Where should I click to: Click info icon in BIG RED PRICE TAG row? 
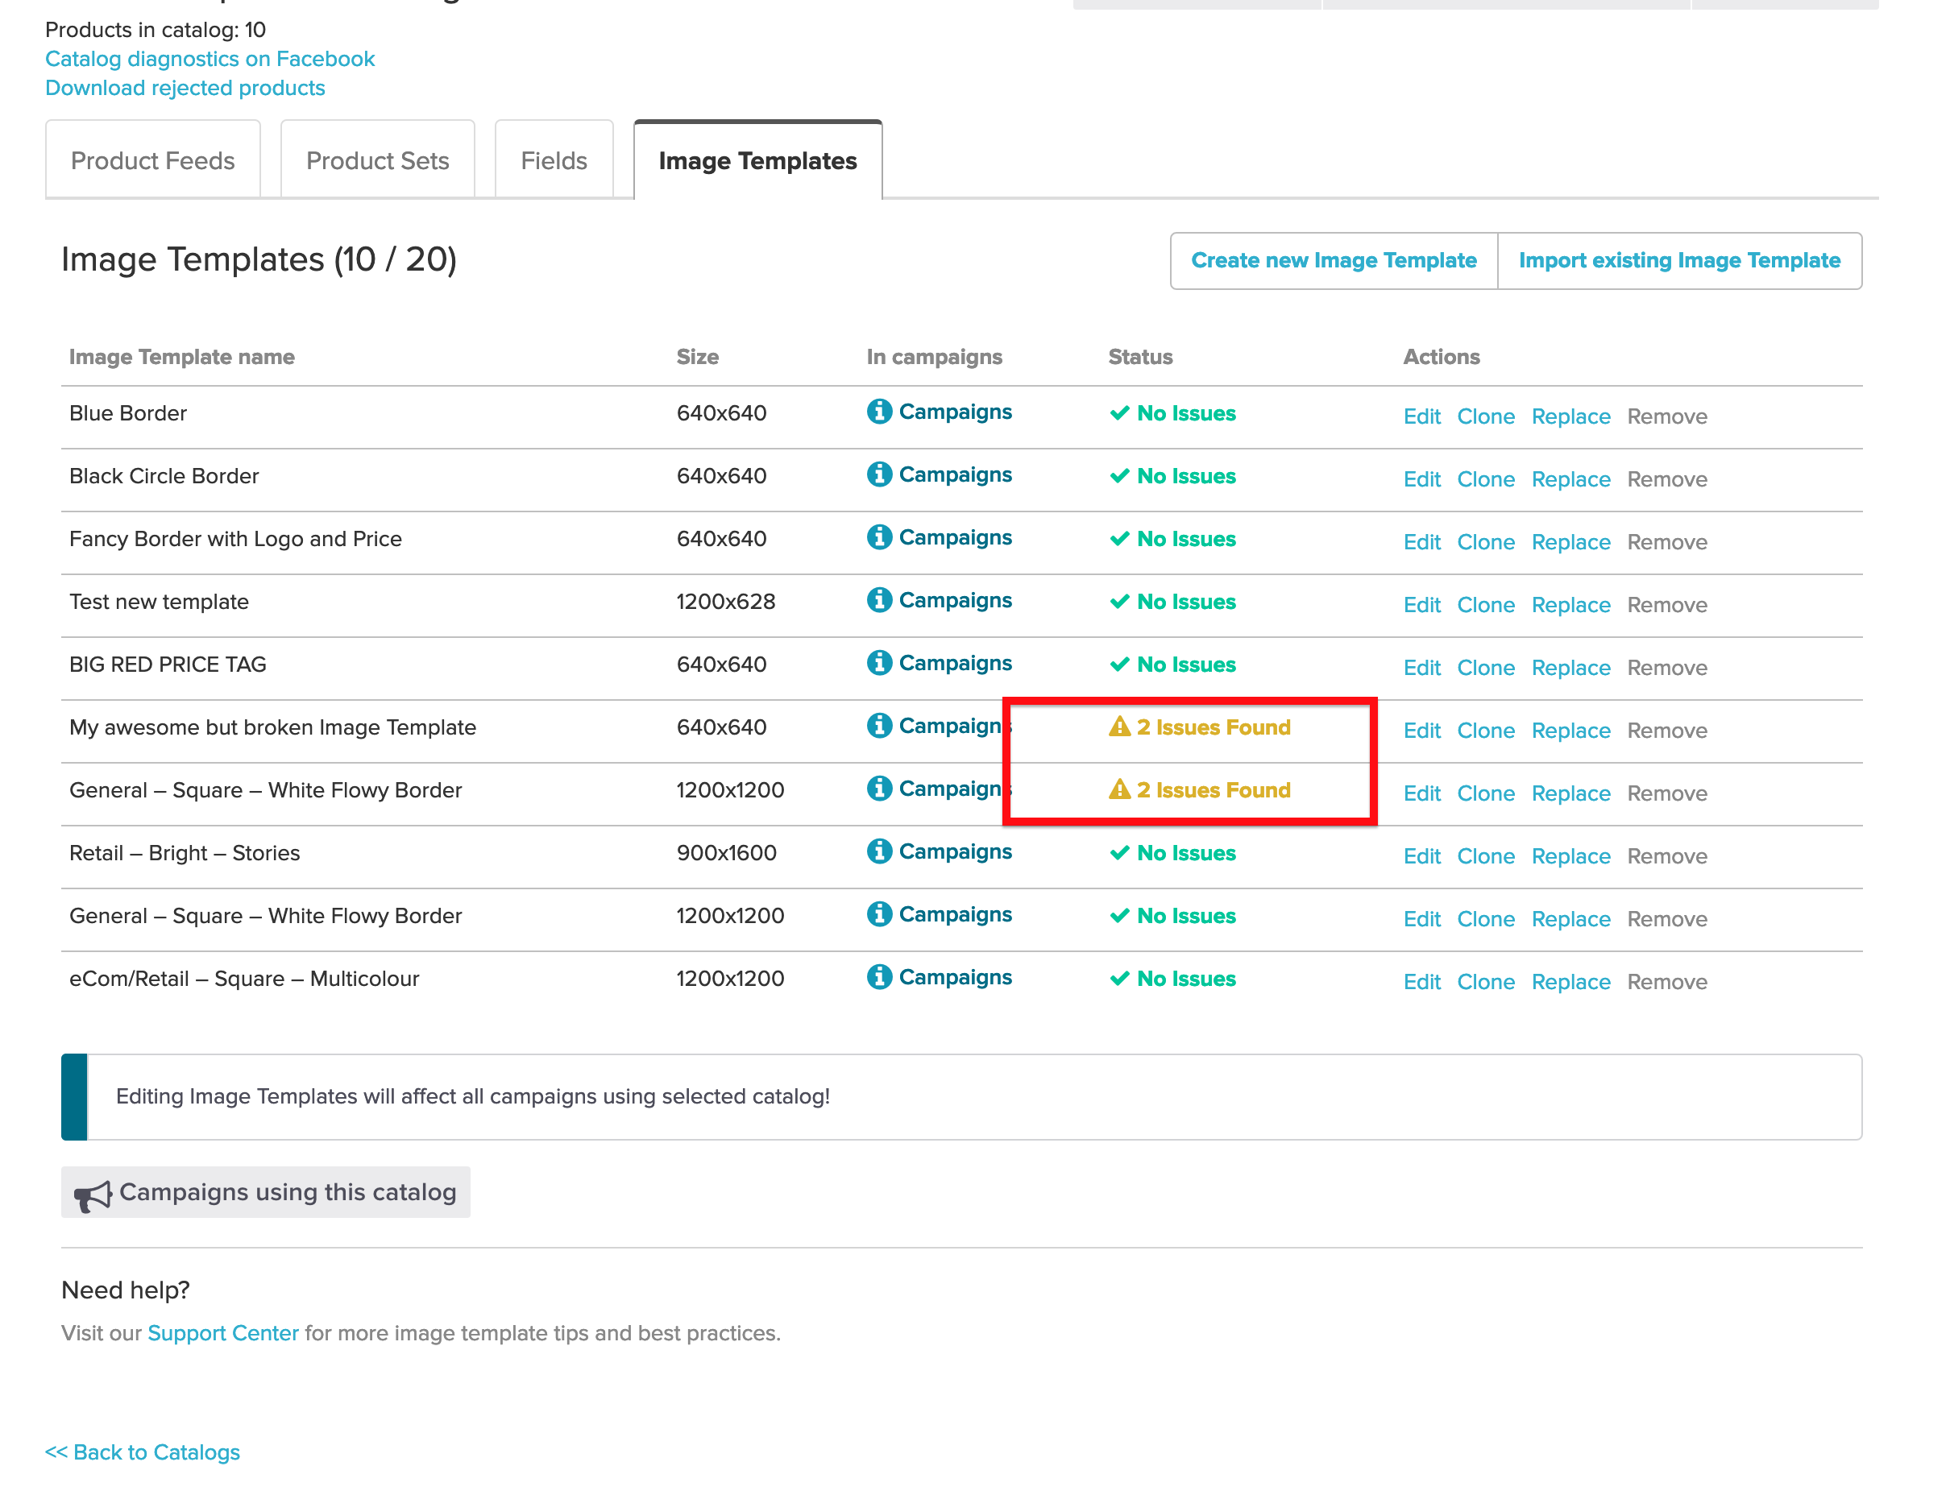pos(878,662)
